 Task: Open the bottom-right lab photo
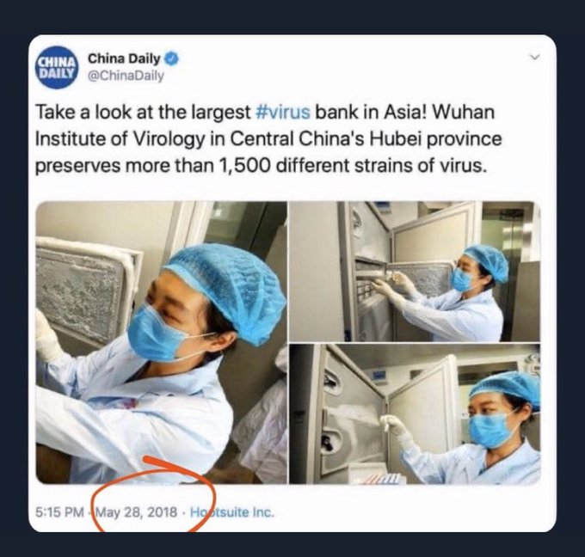[x=415, y=414]
